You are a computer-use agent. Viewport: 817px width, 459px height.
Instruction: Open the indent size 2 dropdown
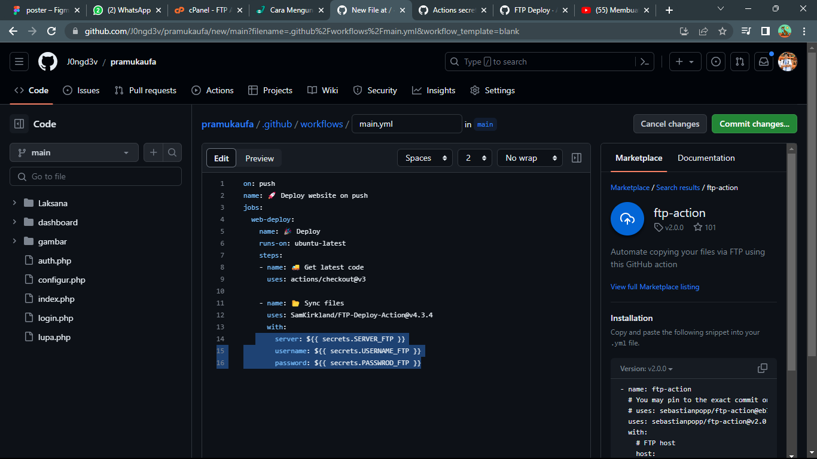tap(475, 158)
